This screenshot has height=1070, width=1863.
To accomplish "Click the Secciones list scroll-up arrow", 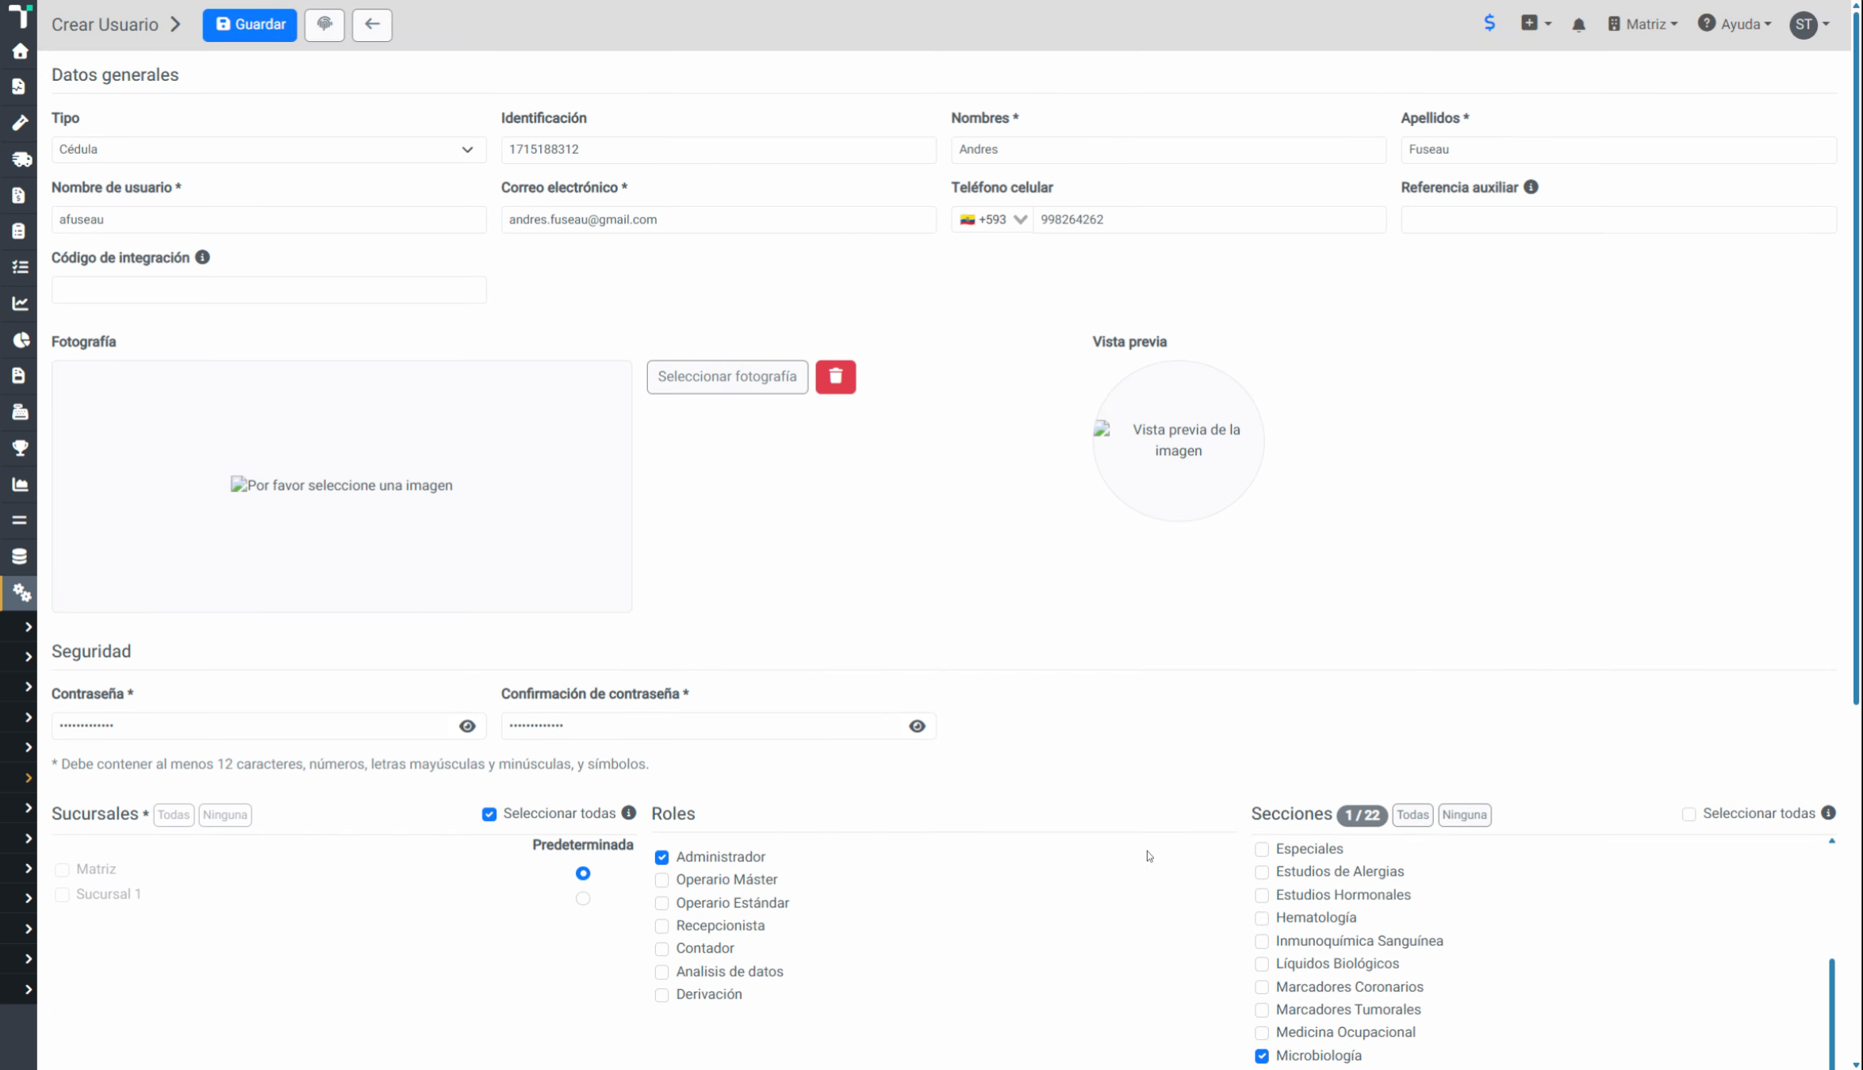I will [x=1832, y=840].
